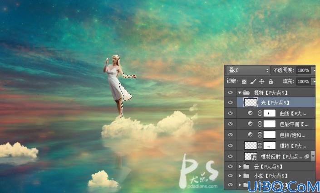320x193 pixels.
Task: Click the lock all padlock icon
Action: click(x=271, y=82)
